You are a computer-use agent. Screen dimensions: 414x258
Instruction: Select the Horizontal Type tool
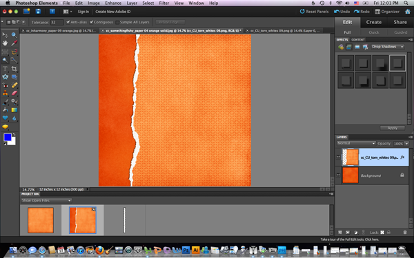[x=5, y=69]
